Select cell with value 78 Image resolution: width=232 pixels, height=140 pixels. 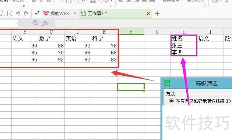pyautogui.click(x=104, y=45)
